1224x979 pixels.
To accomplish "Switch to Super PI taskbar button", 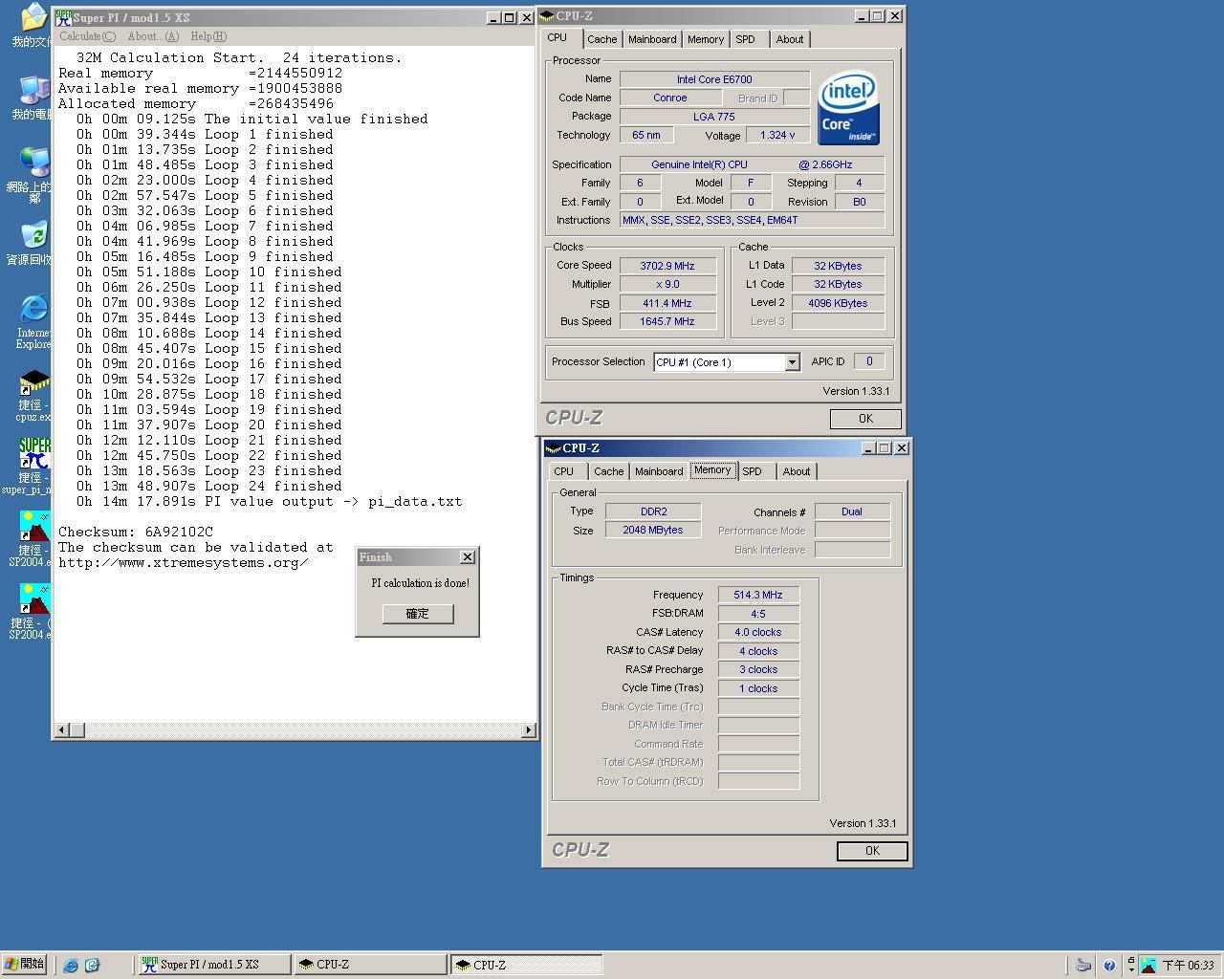I will click(x=214, y=965).
